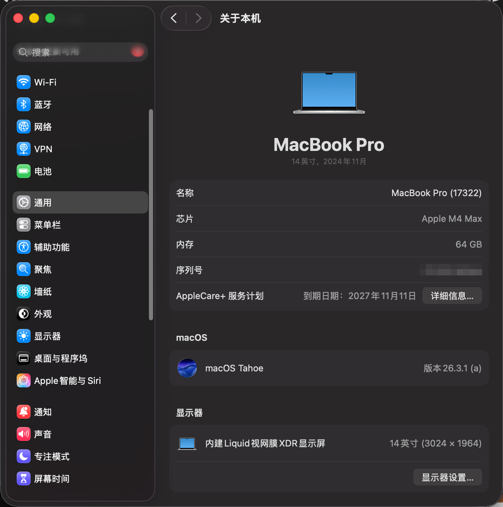
Task: Select the 菜单栏 sidebar label
Action: tap(47, 225)
